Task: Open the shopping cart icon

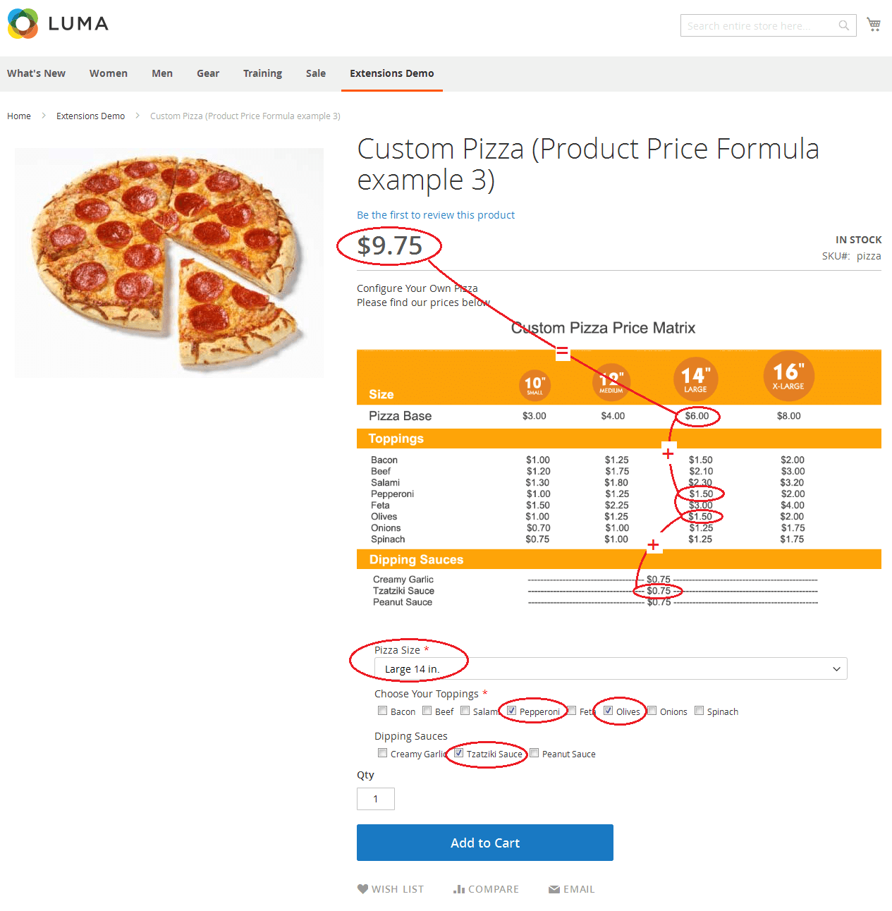Action: pos(874,25)
